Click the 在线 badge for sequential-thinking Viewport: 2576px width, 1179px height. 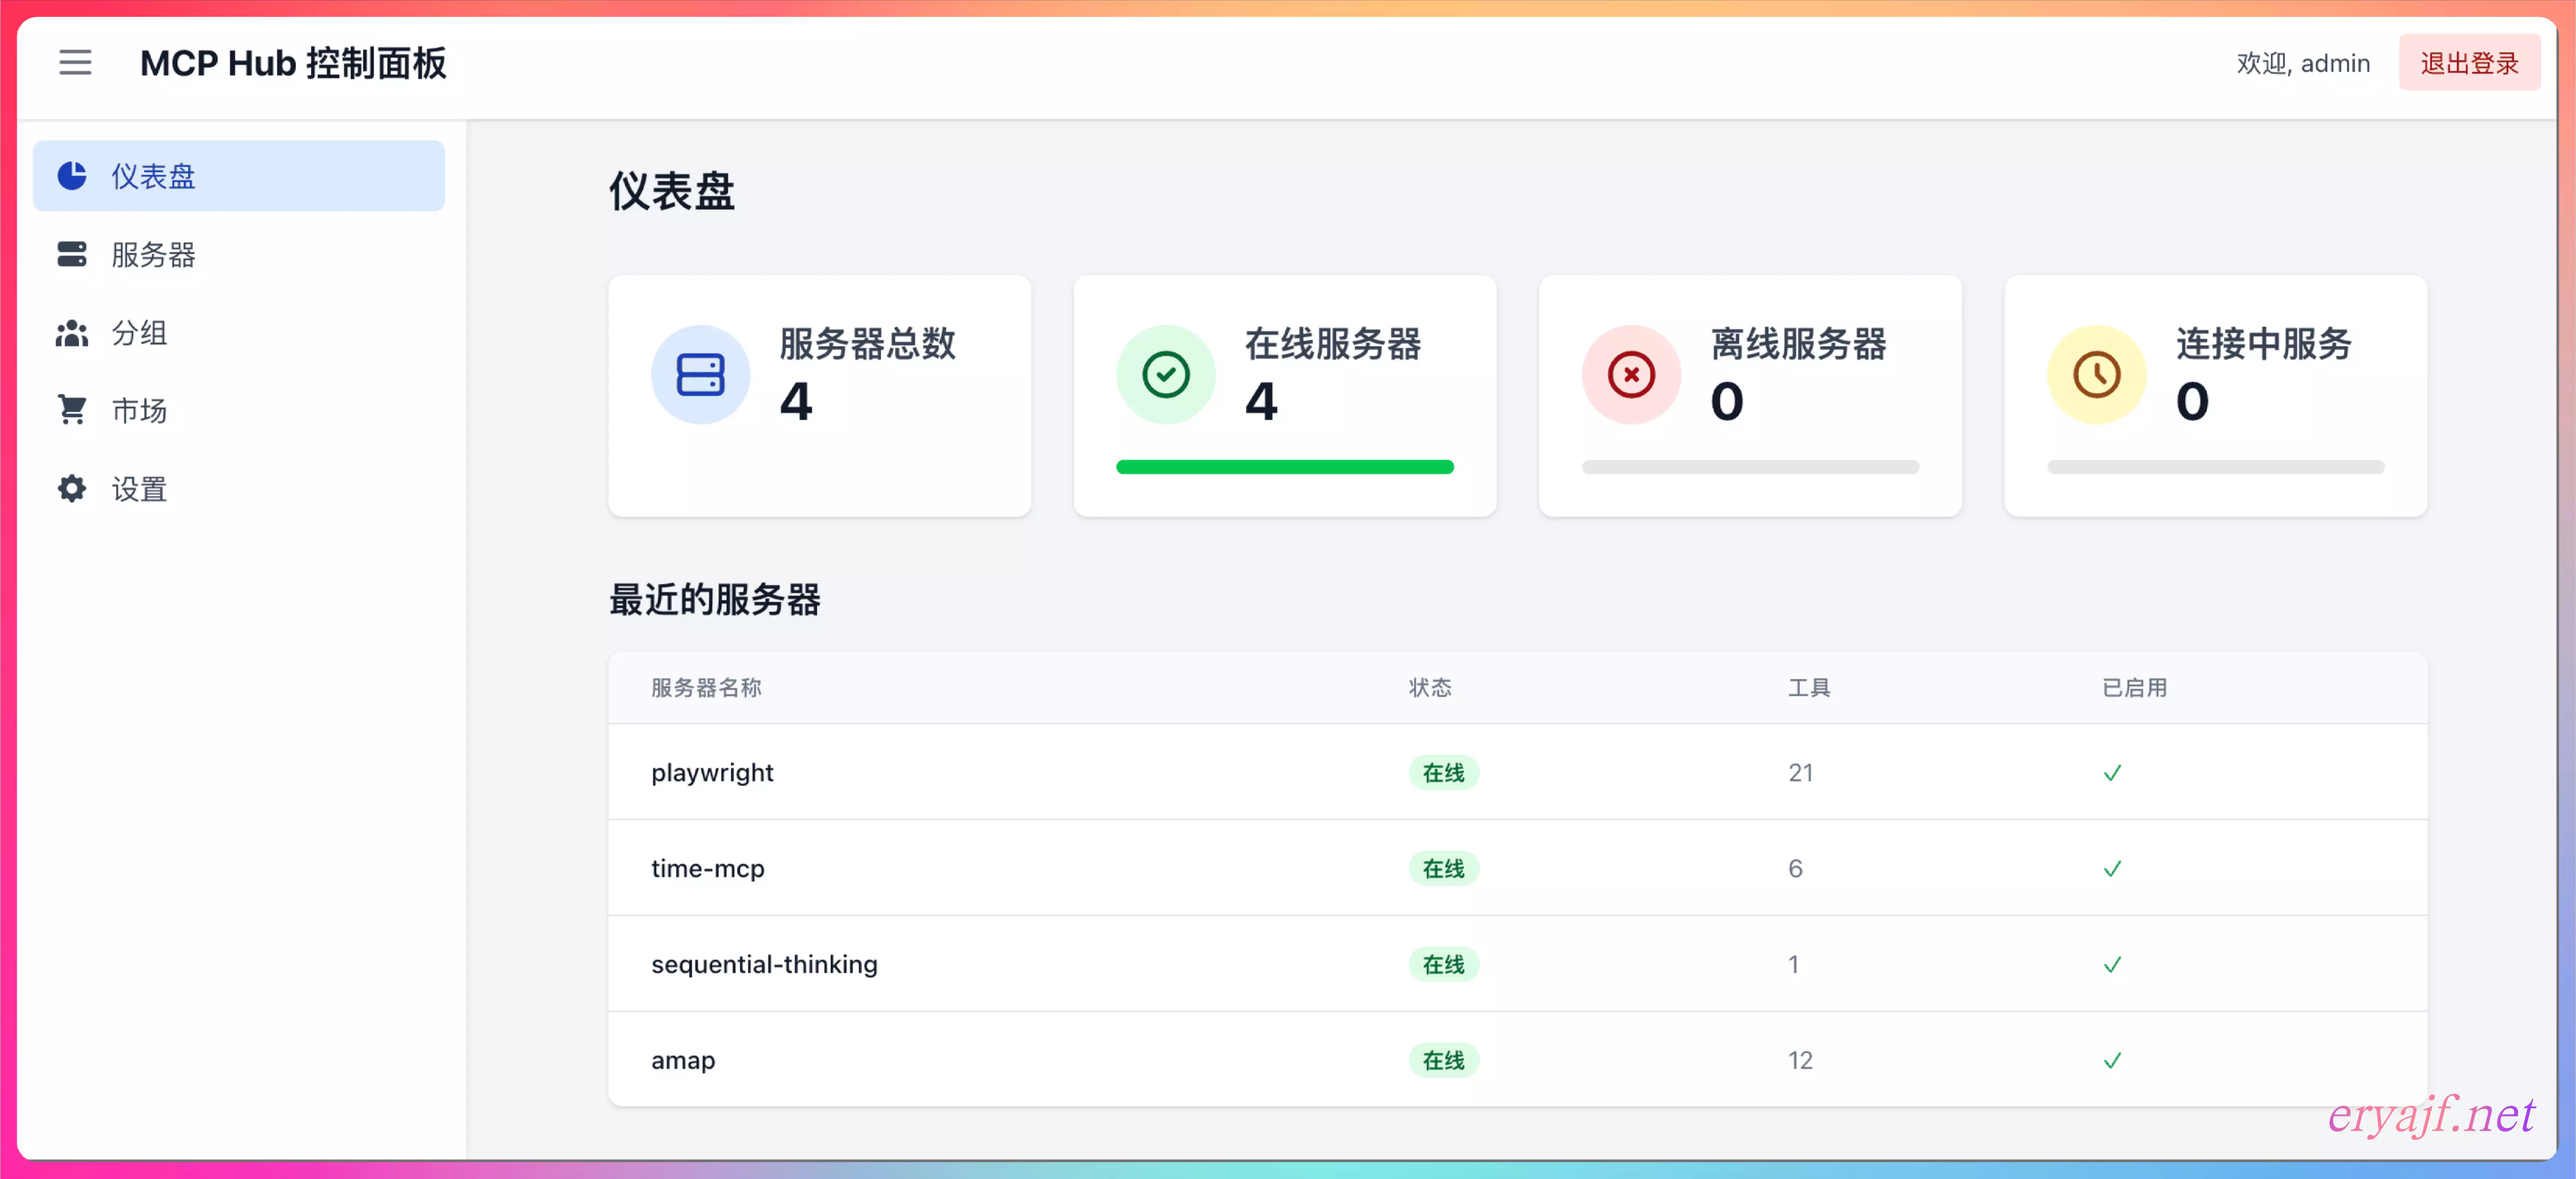click(x=1443, y=964)
